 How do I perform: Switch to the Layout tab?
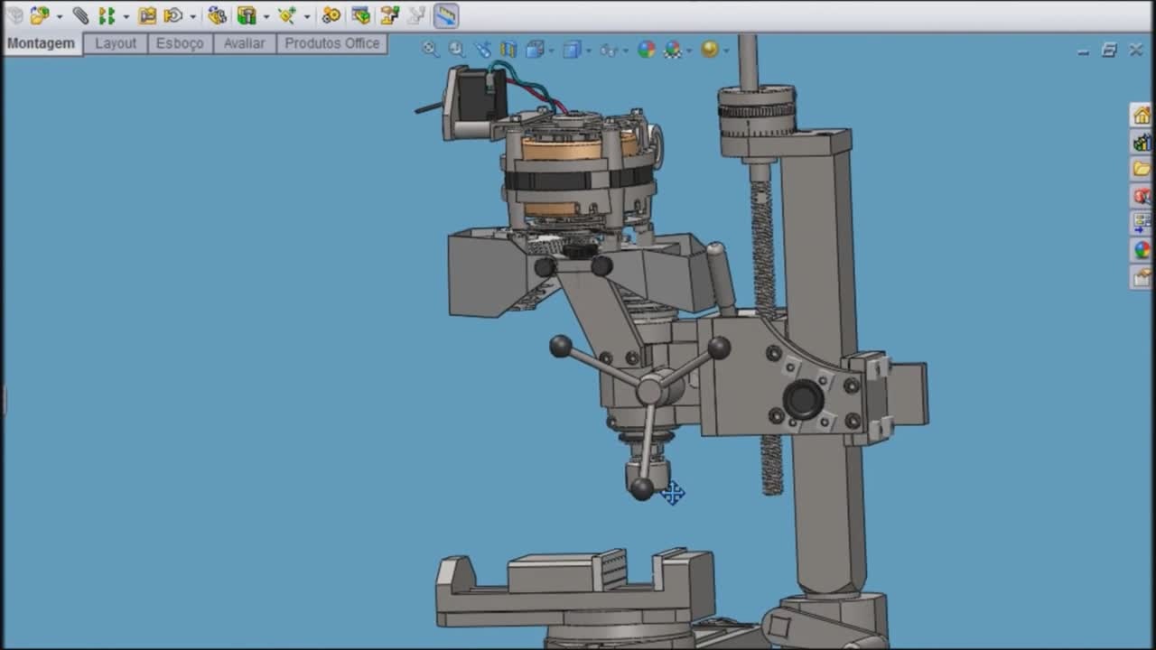116,43
